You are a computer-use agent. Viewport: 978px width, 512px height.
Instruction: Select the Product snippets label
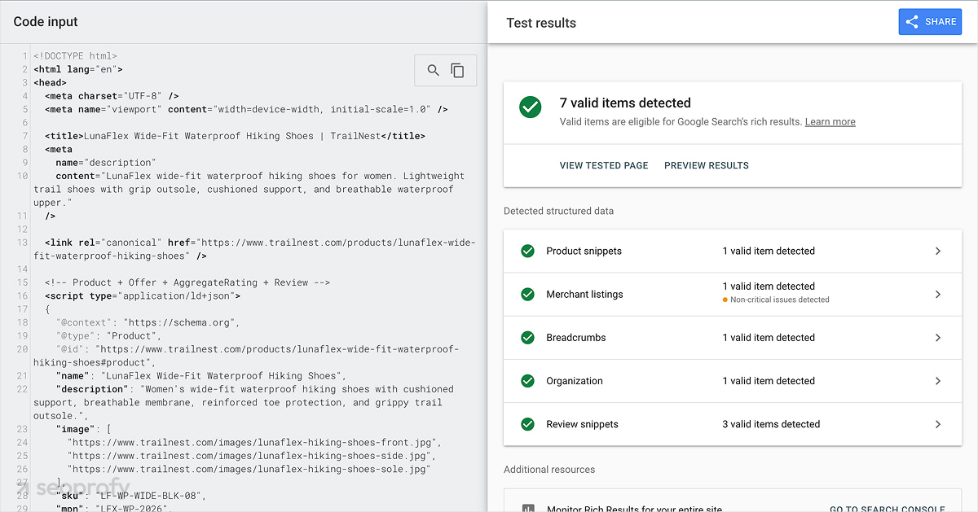pyautogui.click(x=584, y=251)
